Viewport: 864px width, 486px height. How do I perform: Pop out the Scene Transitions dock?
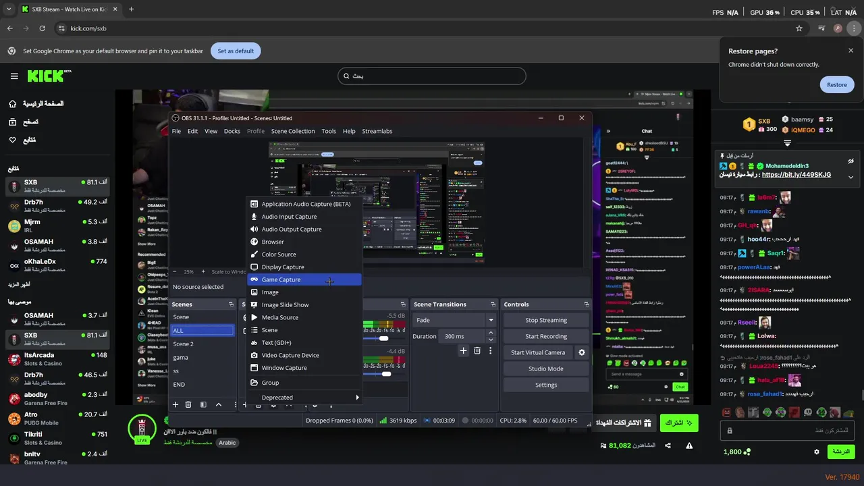point(493,304)
